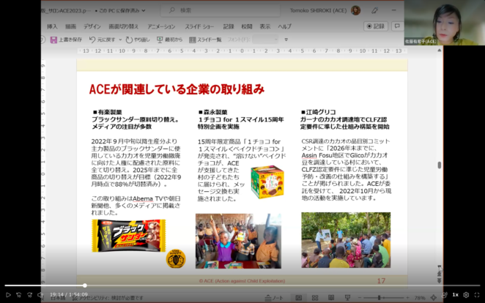
Task: Click 最初から start slideshow button
Action: 170,39
